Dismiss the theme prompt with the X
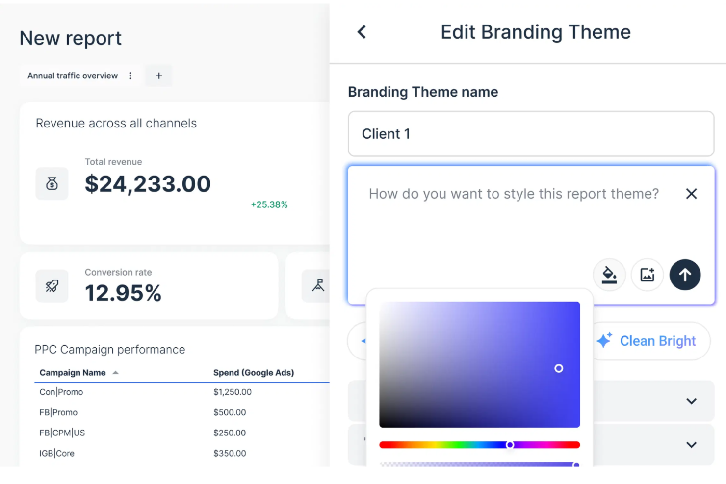 click(x=691, y=193)
